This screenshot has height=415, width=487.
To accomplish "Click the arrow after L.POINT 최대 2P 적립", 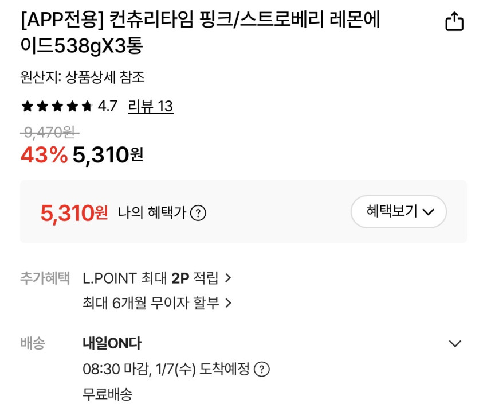I will [x=228, y=278].
